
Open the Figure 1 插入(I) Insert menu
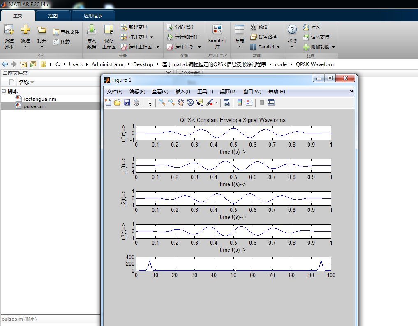pos(182,92)
